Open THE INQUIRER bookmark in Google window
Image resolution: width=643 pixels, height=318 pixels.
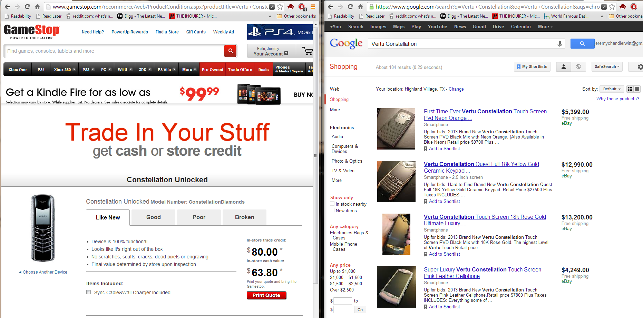point(516,16)
